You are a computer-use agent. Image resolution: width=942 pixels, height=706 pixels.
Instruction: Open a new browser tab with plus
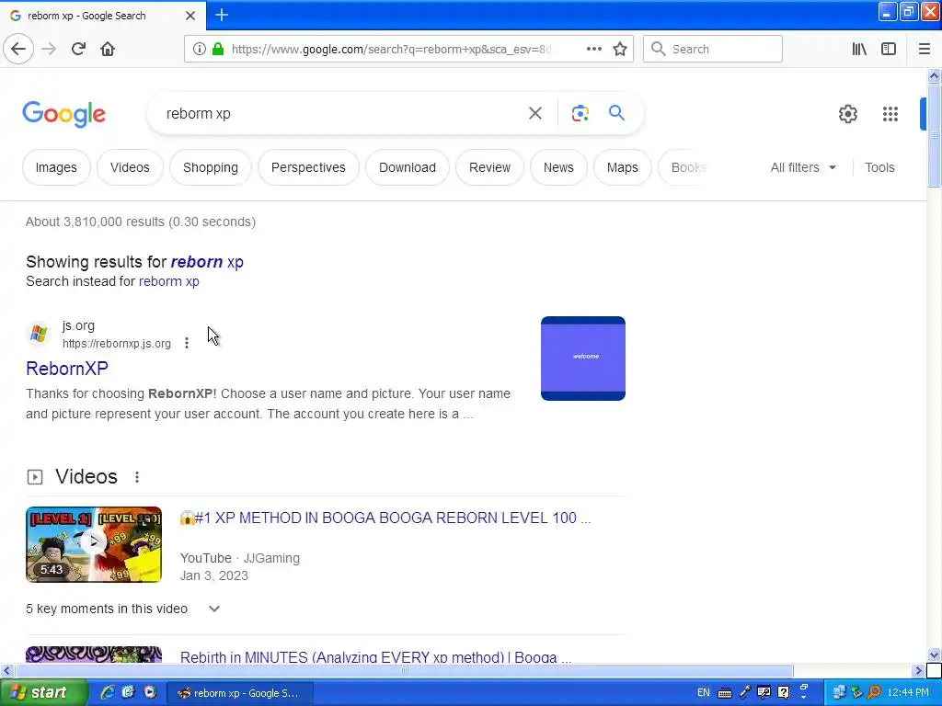pyautogui.click(x=221, y=15)
